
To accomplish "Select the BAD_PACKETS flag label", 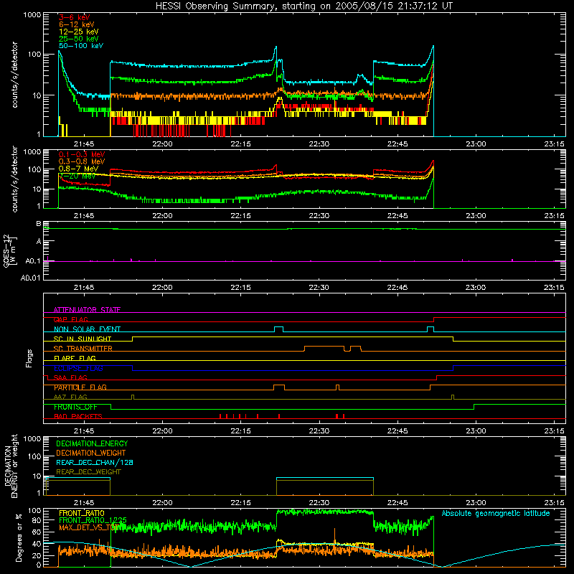I will [78, 416].
